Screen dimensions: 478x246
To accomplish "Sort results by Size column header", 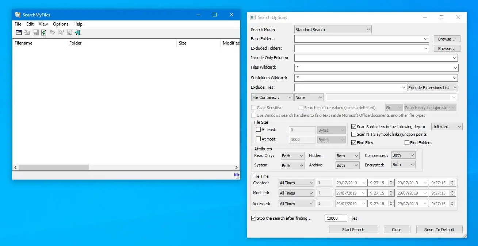I will pos(199,43).
